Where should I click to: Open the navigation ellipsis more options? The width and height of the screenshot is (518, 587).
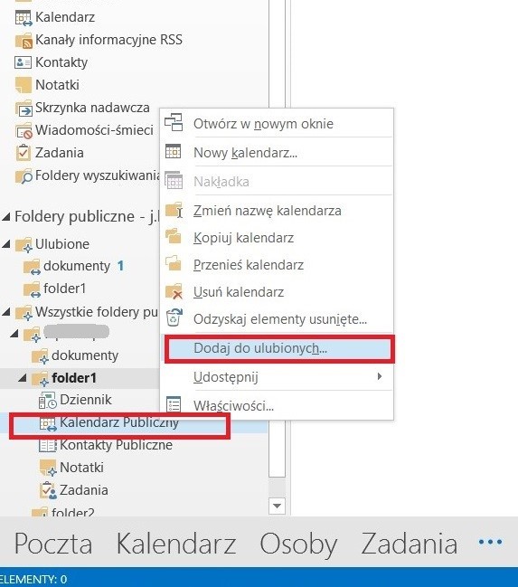490,542
